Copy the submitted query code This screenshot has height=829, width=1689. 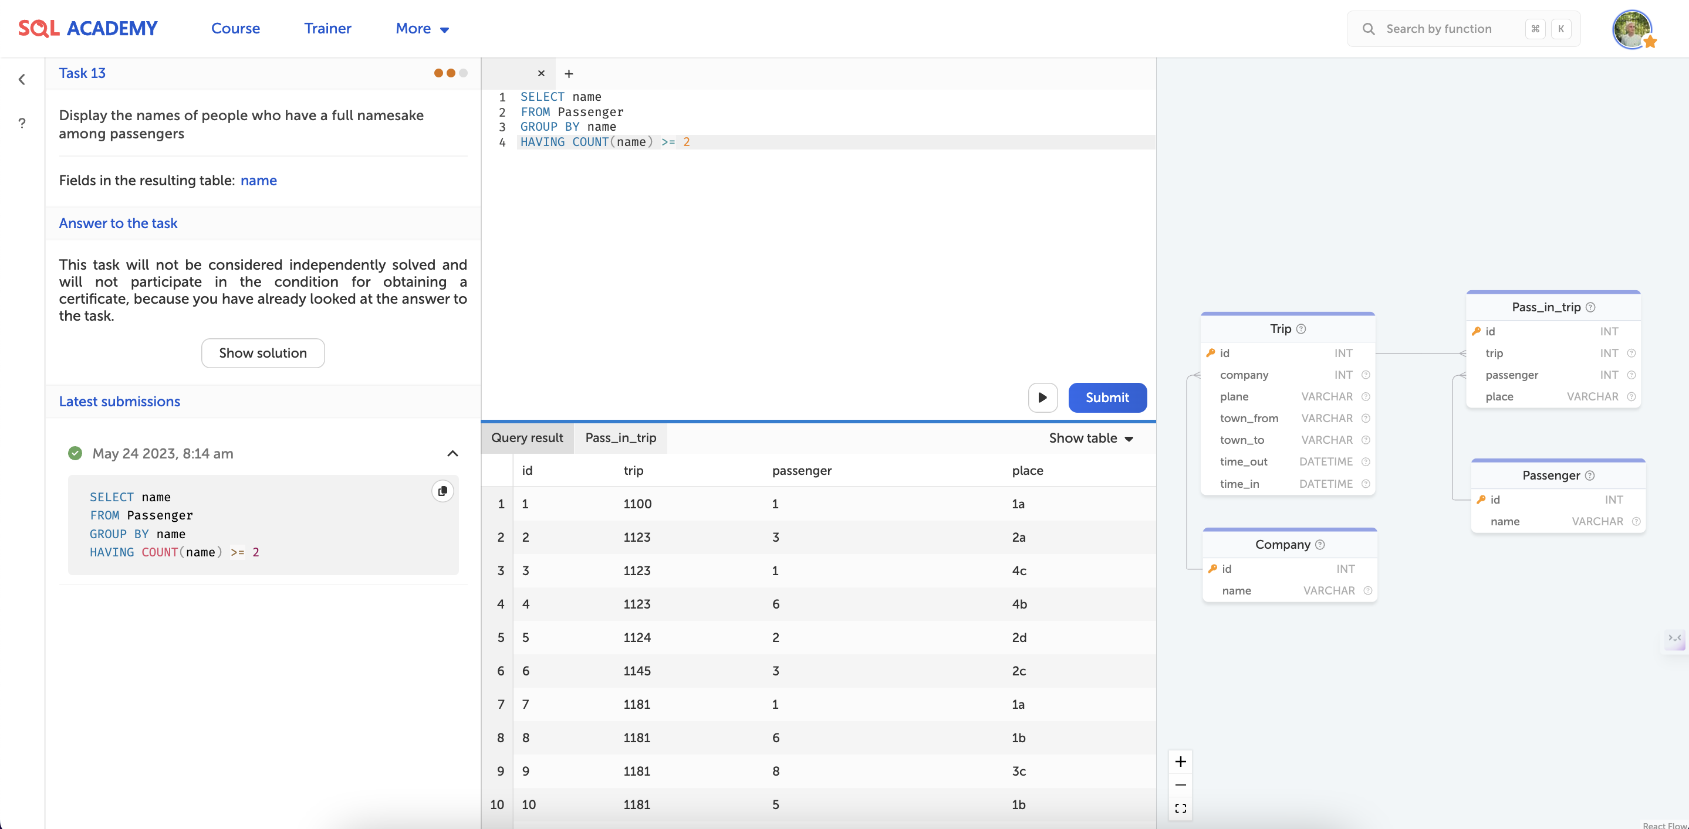click(442, 491)
